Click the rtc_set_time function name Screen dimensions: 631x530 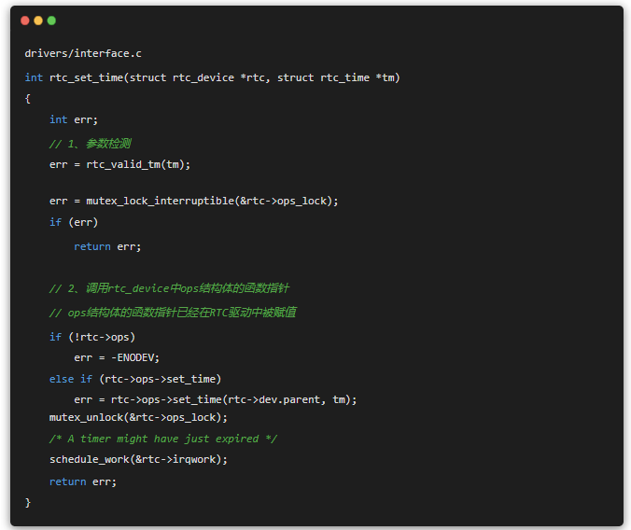(x=86, y=77)
